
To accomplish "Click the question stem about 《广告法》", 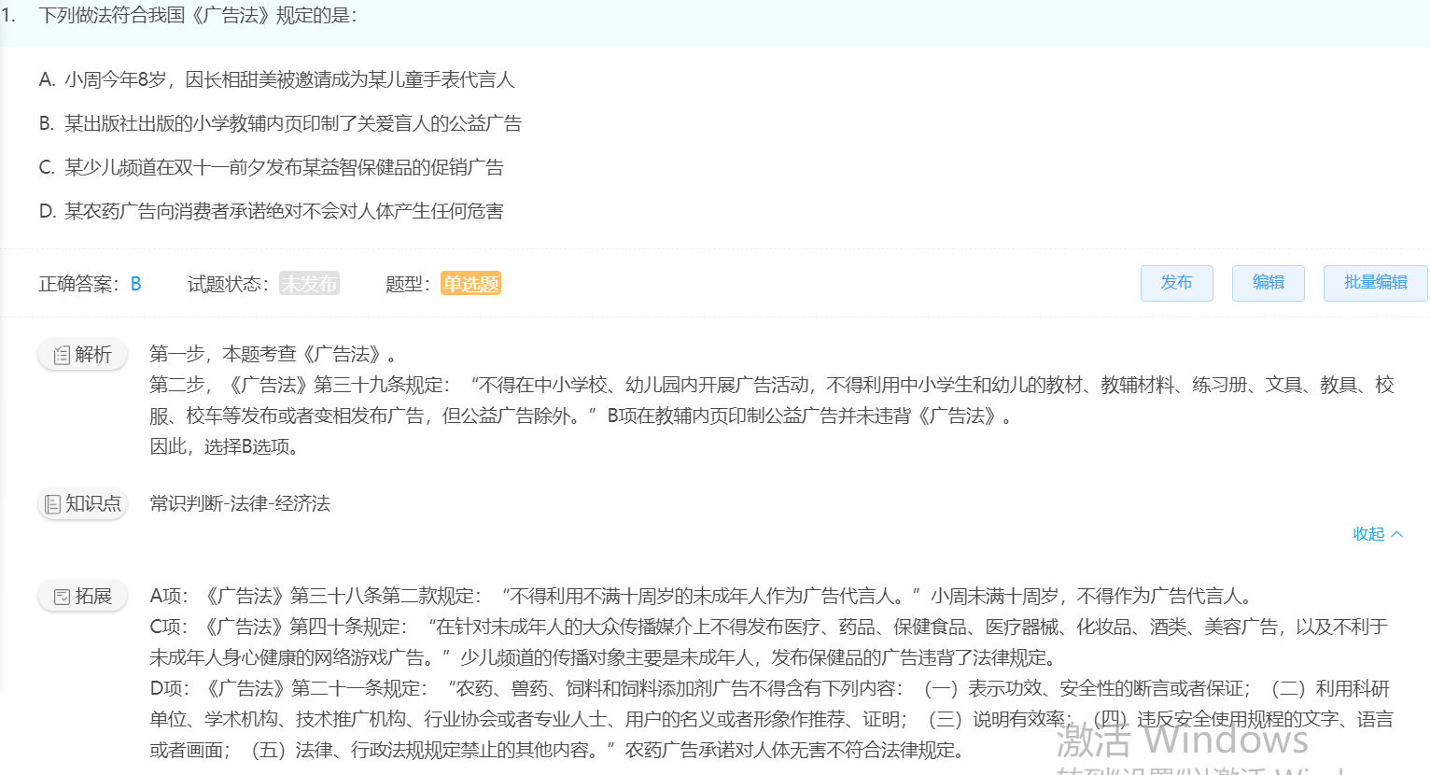I will pyautogui.click(x=198, y=16).
